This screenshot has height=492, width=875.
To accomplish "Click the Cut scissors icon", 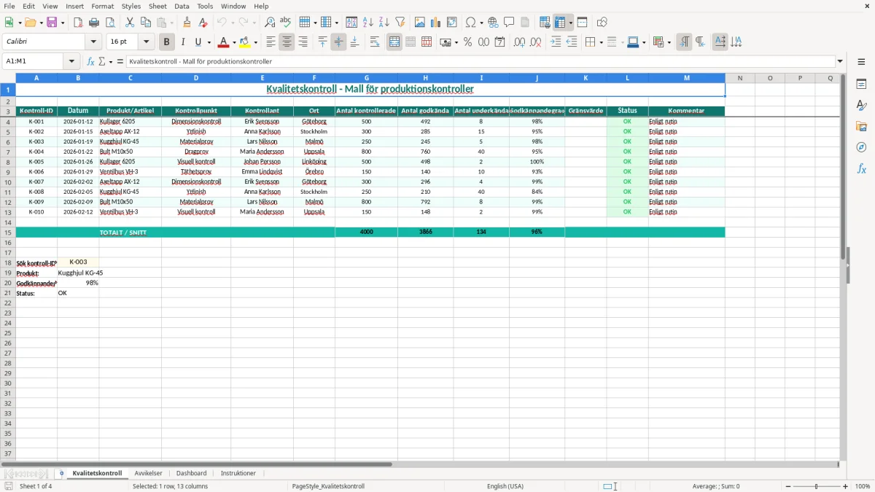I will click(130, 23).
